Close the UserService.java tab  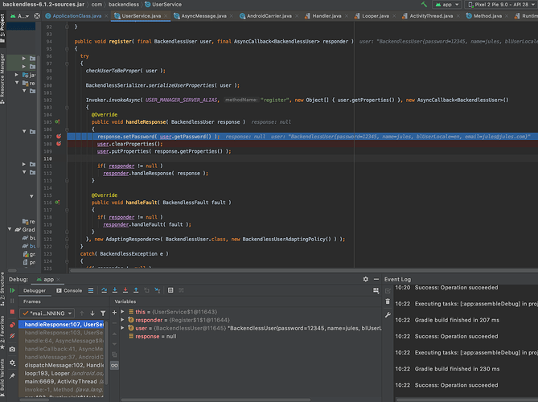tap(166, 16)
